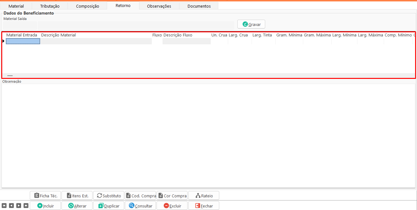Save with the Gravar button

click(x=251, y=24)
